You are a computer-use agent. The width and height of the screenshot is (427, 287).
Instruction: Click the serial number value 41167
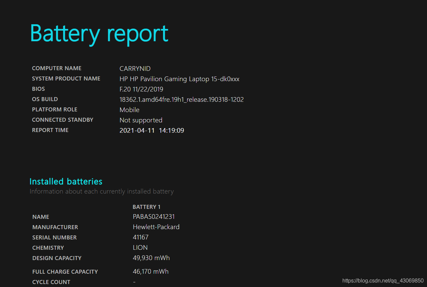click(x=141, y=237)
